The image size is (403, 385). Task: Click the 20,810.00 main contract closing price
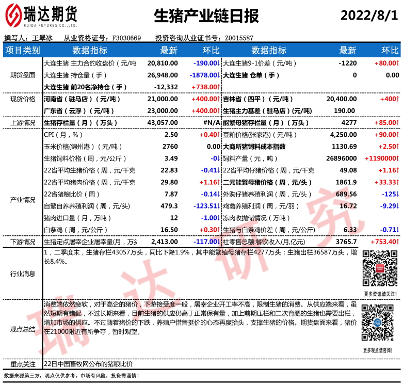pyautogui.click(x=163, y=63)
